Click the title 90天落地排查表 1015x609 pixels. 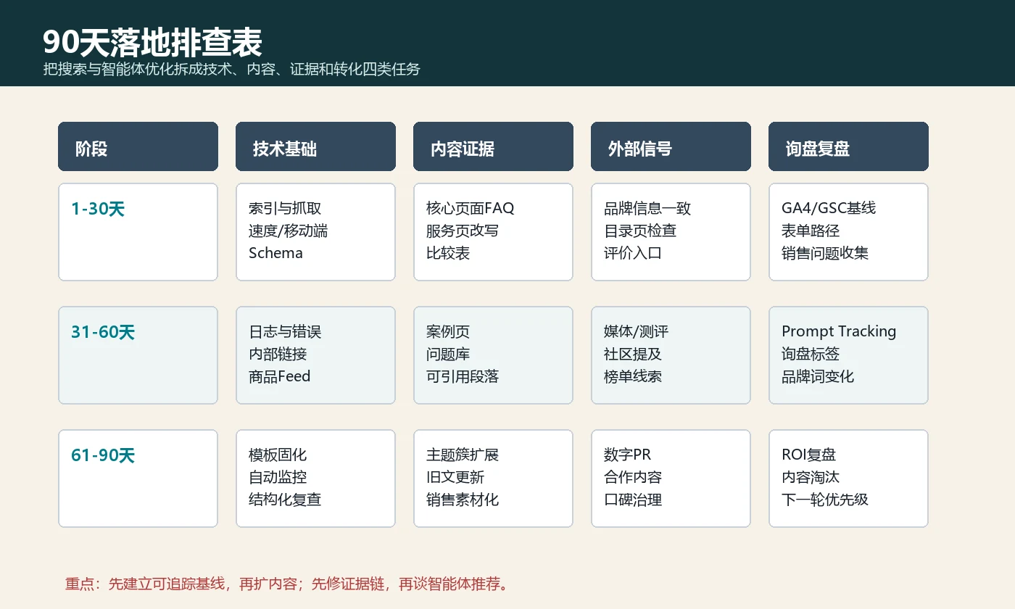[x=152, y=42]
